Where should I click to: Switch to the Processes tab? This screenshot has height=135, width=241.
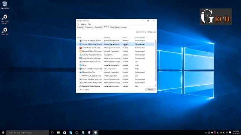point(80,27)
